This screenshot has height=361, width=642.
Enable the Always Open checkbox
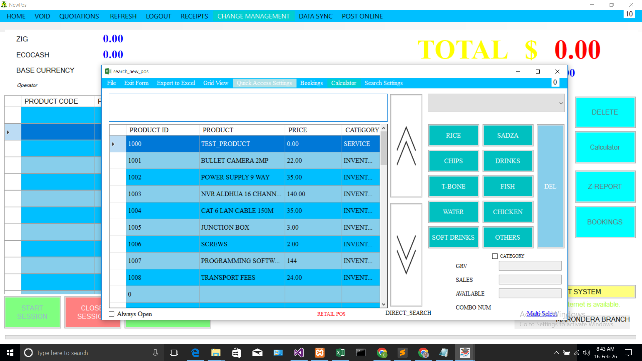112,314
